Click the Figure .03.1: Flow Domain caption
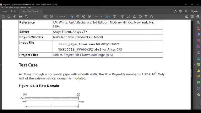This screenshot has width=201, height=113. 39,86
